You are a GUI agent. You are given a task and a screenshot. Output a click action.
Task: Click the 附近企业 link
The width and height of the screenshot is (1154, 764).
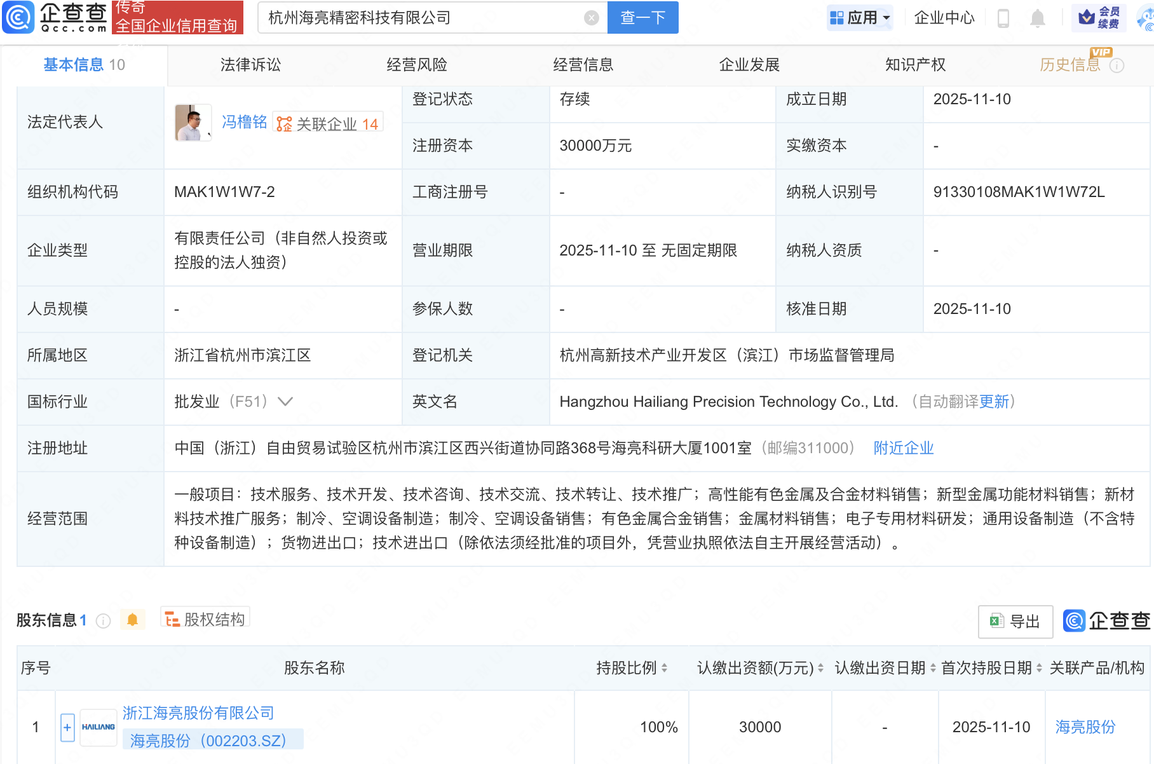[903, 448]
